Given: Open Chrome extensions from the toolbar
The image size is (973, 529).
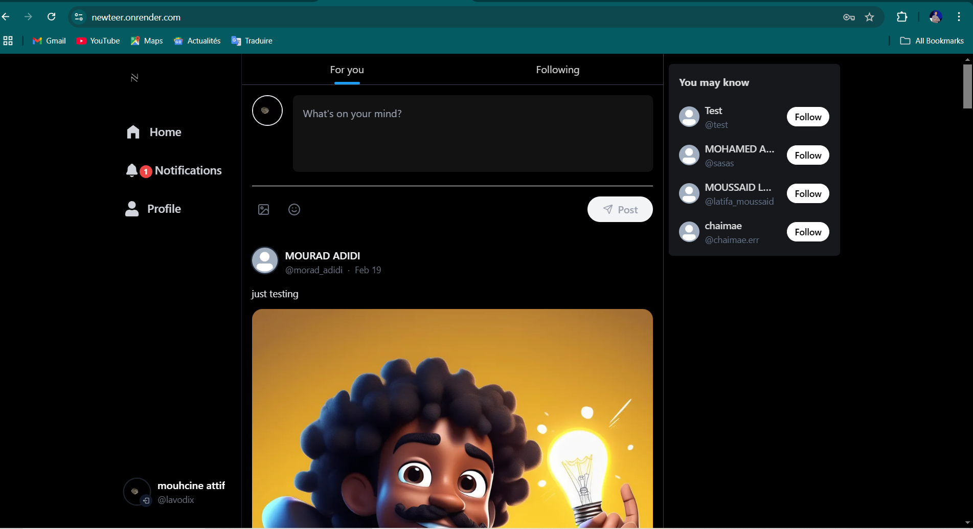Looking at the screenshot, I should [x=901, y=17].
